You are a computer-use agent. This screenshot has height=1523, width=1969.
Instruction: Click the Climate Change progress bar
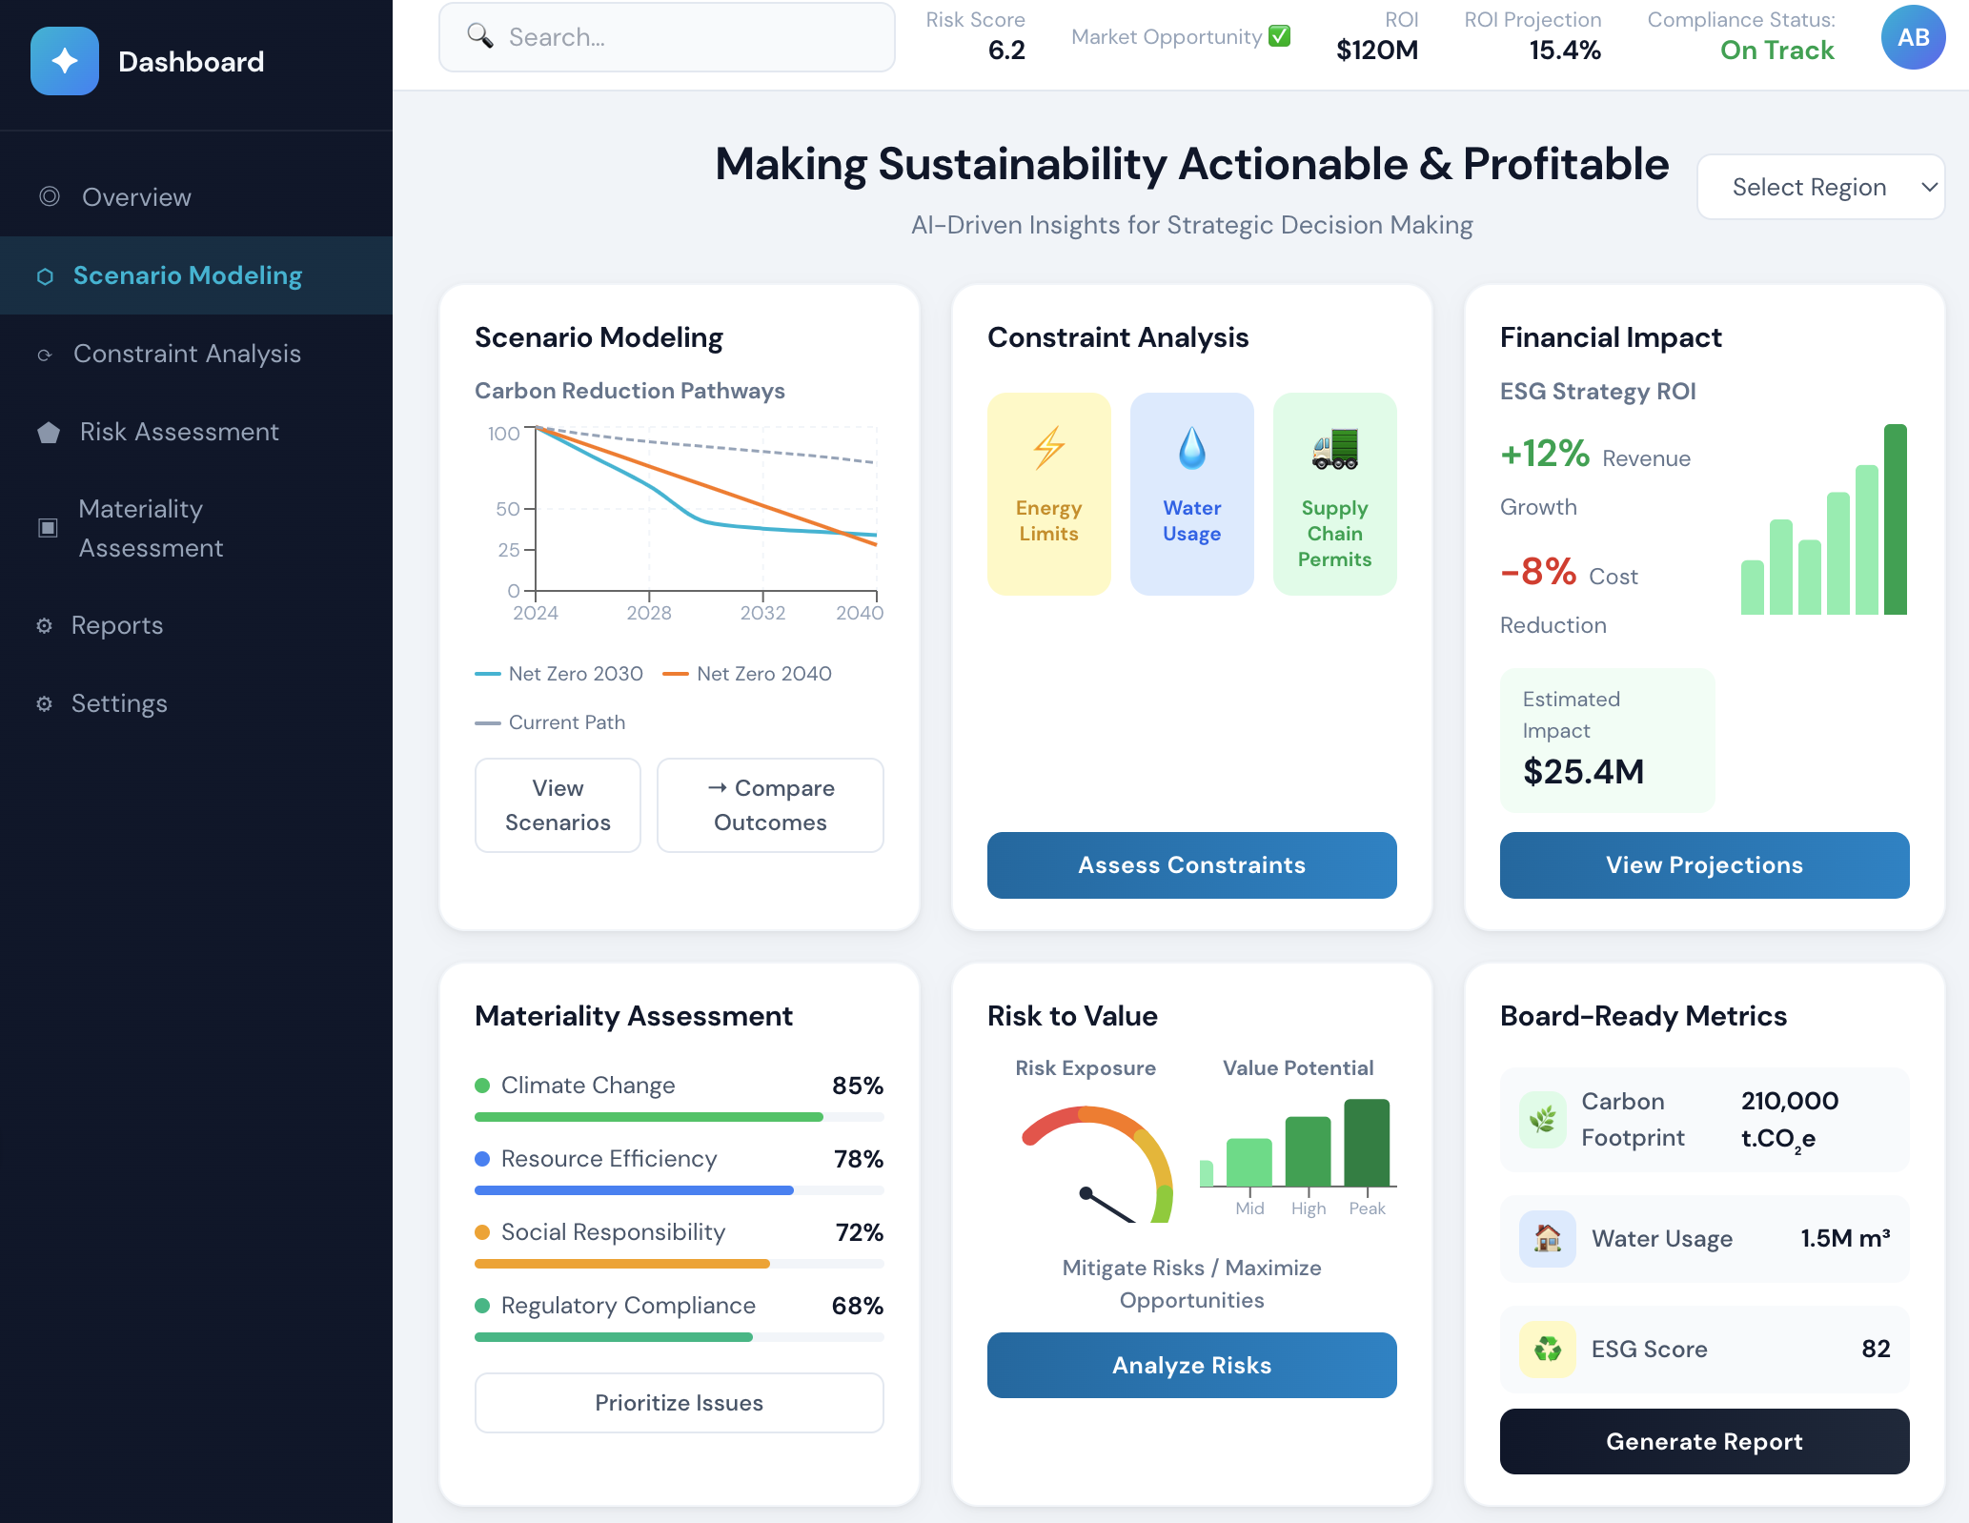pos(679,1117)
